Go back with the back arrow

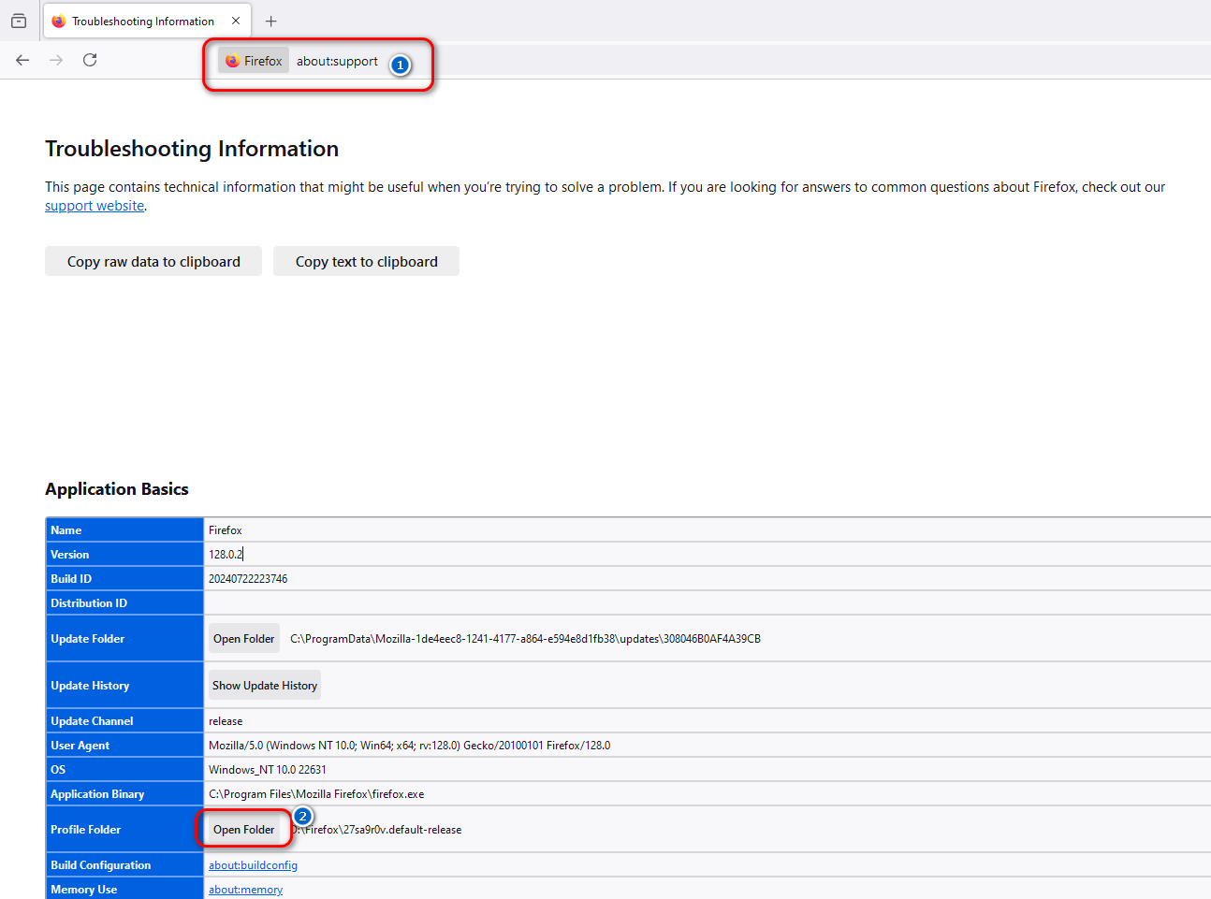tap(22, 60)
